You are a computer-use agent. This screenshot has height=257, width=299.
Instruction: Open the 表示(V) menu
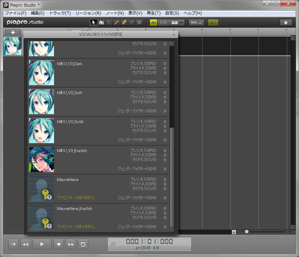135,13
